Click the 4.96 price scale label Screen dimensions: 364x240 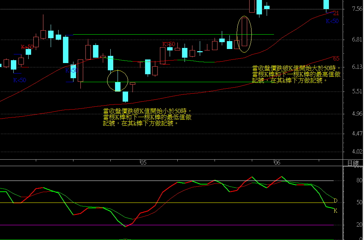coord(357,114)
